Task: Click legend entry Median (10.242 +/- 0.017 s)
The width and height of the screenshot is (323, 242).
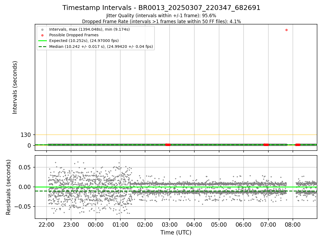Action: click(101, 47)
